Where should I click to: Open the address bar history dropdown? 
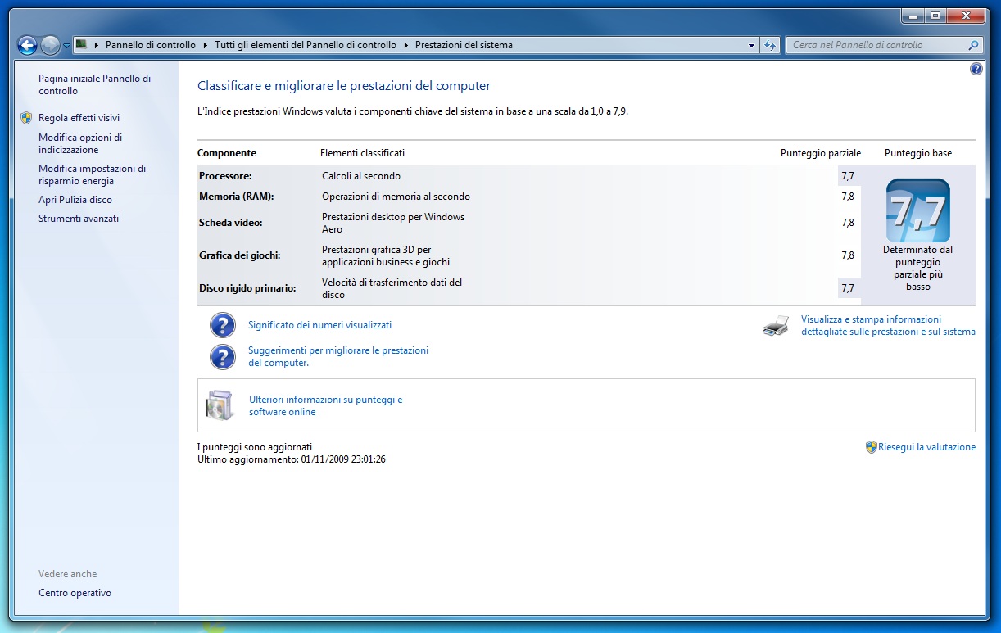coord(752,46)
